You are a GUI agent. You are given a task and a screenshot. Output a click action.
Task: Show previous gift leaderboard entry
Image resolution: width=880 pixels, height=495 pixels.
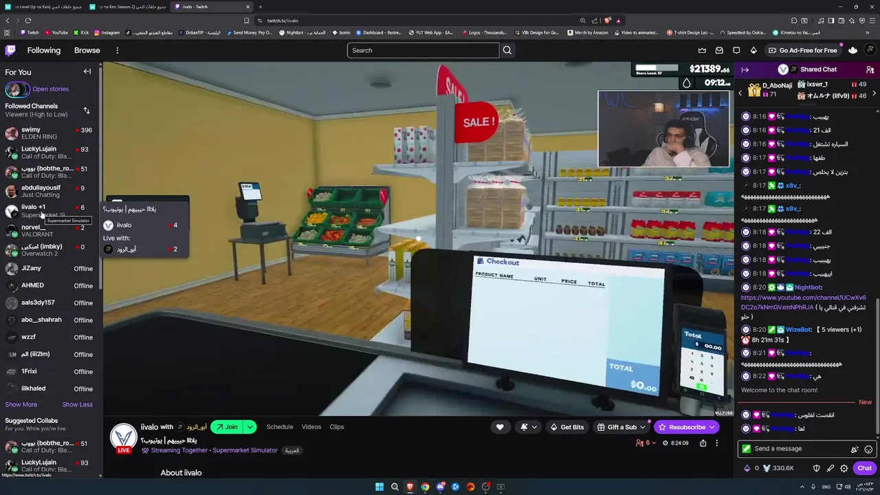click(x=740, y=93)
